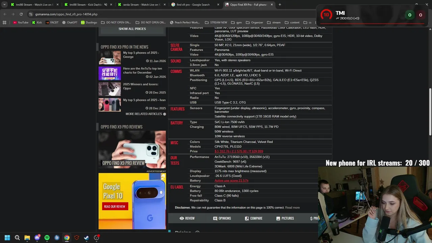Open 'My top 5 phones of 2025 - Ivan' article

pos(144,100)
